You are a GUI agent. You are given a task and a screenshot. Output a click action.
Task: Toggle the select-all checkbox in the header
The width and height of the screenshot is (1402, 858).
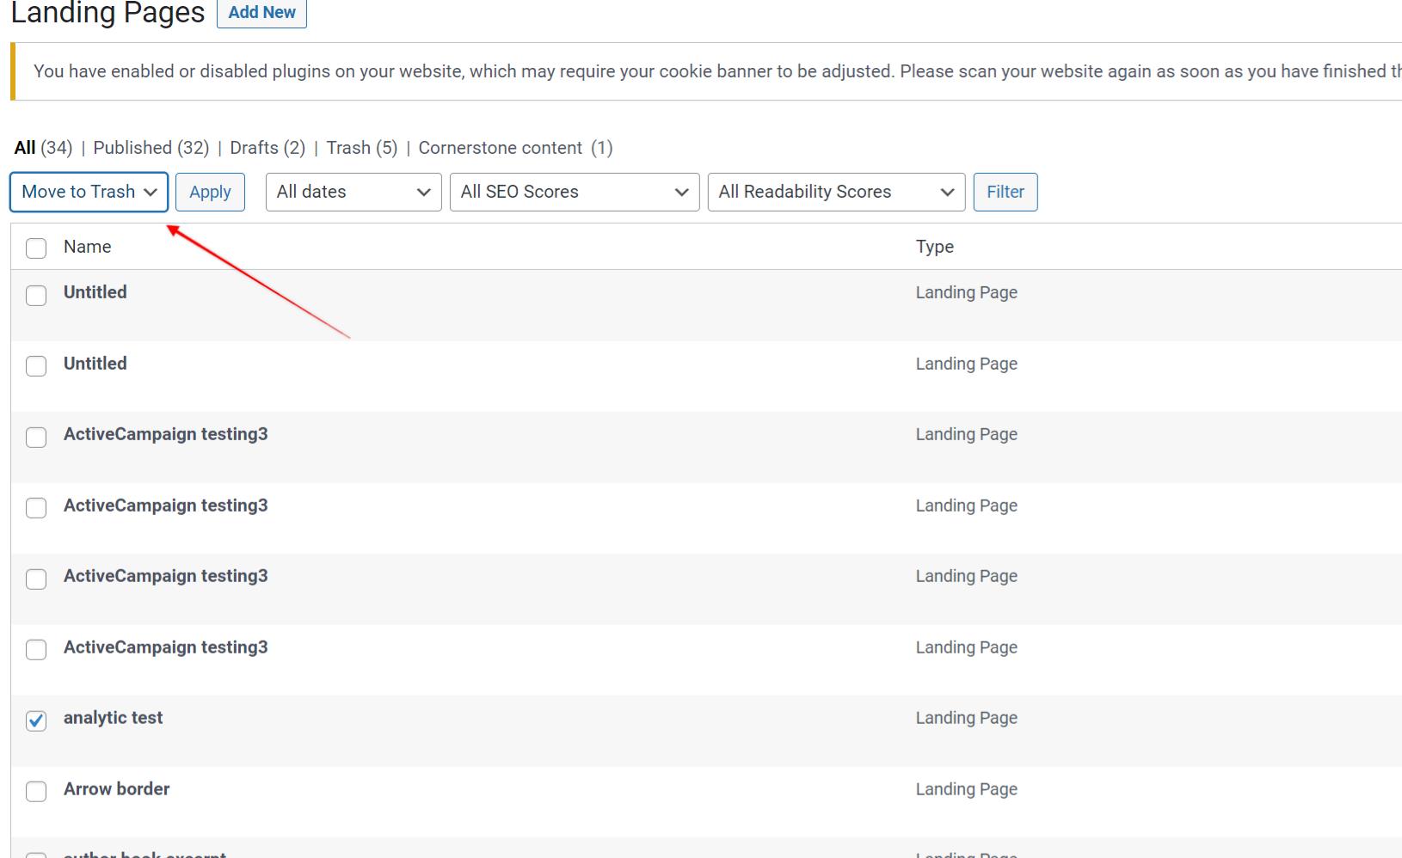click(35, 248)
